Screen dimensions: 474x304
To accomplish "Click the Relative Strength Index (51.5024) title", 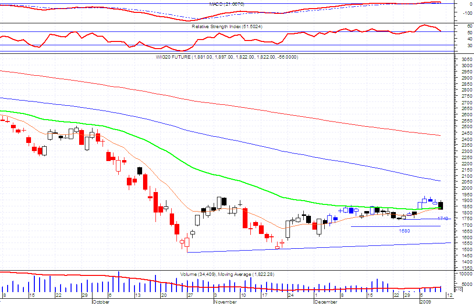I will click(x=227, y=27).
